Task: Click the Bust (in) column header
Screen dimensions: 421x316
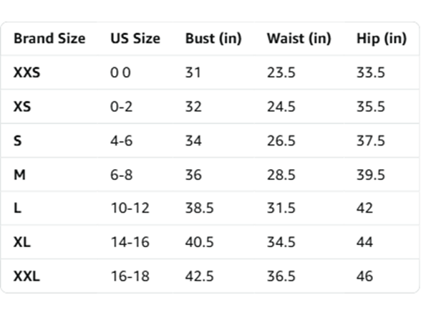Action: point(213,39)
